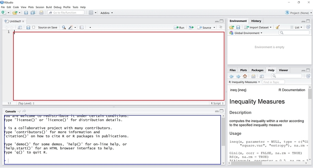The height and width of the screenshot is (168, 313).
Task: Close the Untitled1 tab
Action: coord(23,21)
